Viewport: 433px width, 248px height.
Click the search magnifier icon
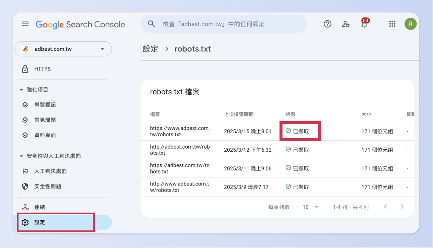[151, 24]
